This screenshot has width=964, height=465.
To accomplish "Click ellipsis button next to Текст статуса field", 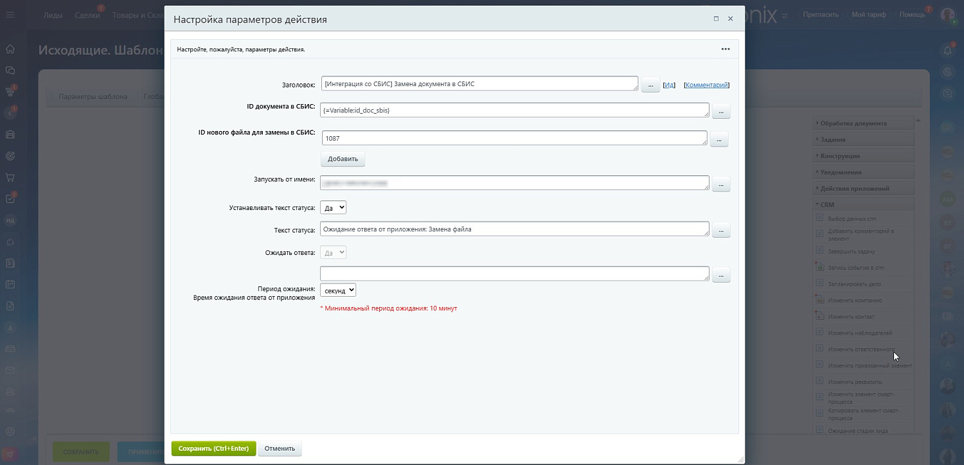I will (x=721, y=230).
